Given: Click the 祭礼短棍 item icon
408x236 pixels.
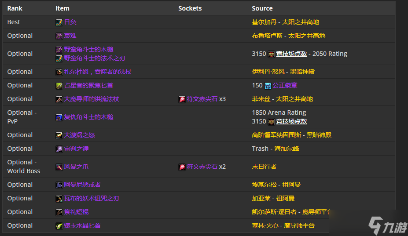Looking at the screenshot, I should [x=59, y=212].
